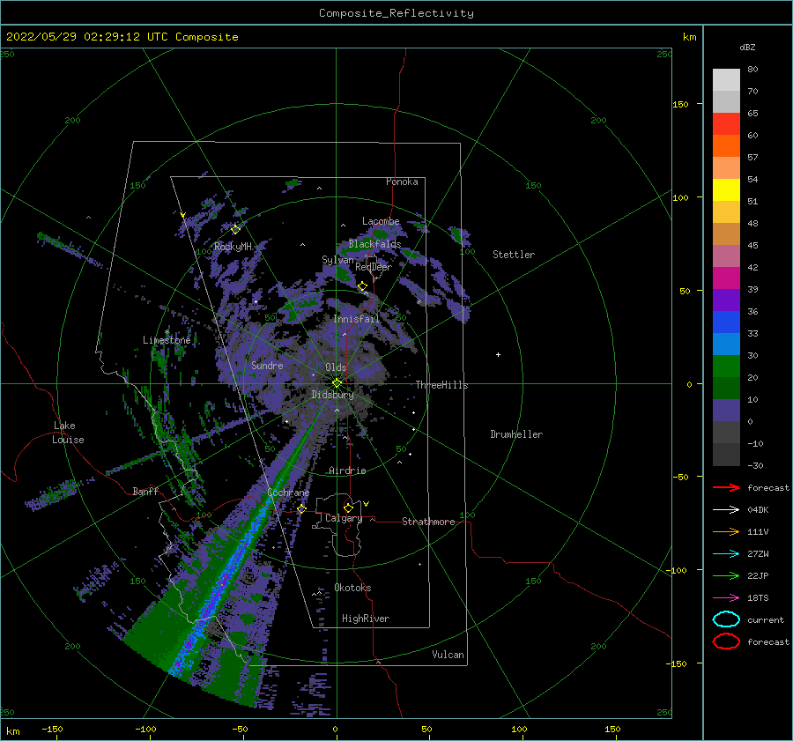Screen dimensions: 793x741
Task: Click the Okotoks label
Action: click(x=352, y=588)
